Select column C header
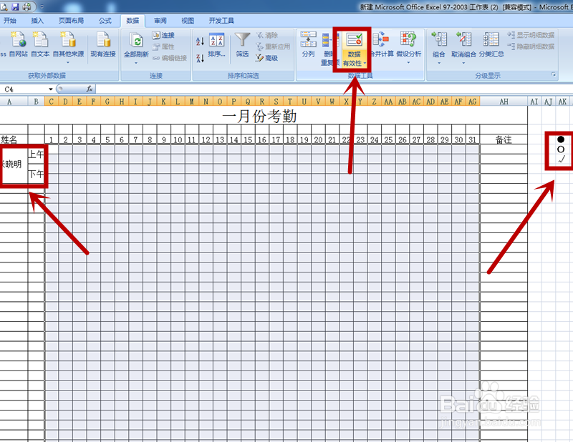The height and width of the screenshot is (442, 573). click(52, 102)
